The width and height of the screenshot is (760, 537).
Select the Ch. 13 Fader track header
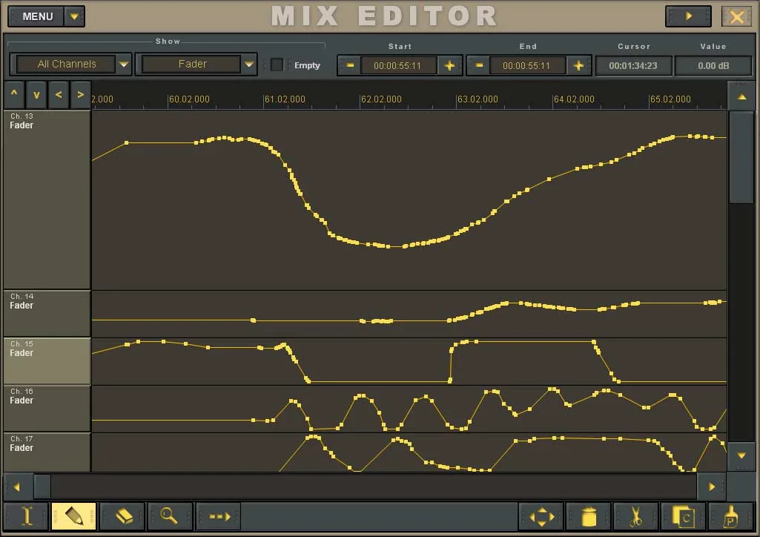coord(47,200)
